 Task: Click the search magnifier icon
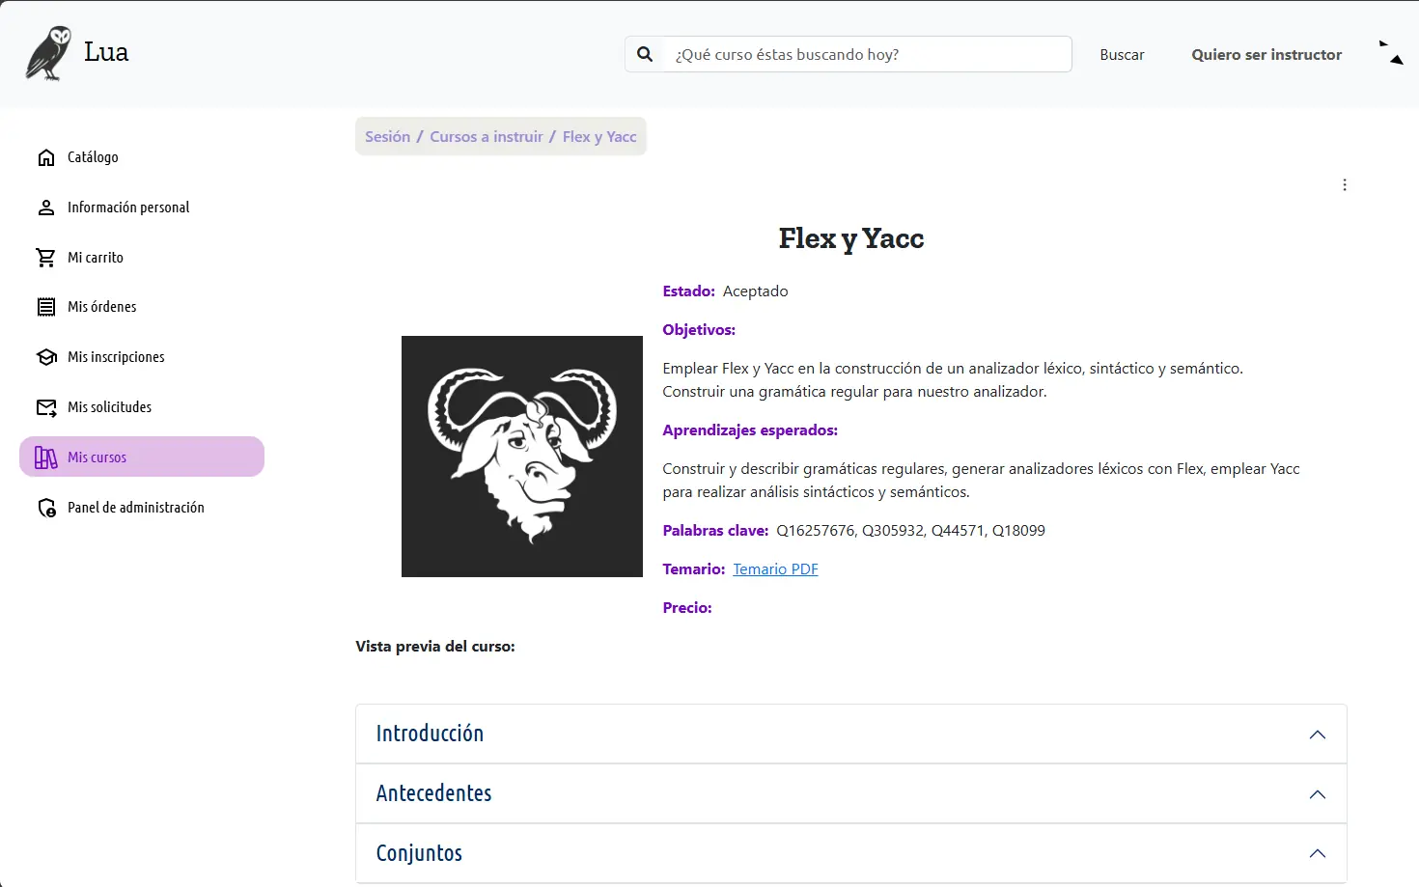click(645, 54)
